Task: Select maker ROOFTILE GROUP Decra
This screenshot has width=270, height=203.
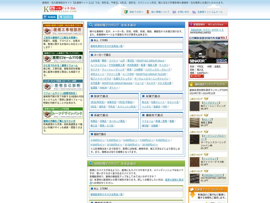Action: point(150,61)
